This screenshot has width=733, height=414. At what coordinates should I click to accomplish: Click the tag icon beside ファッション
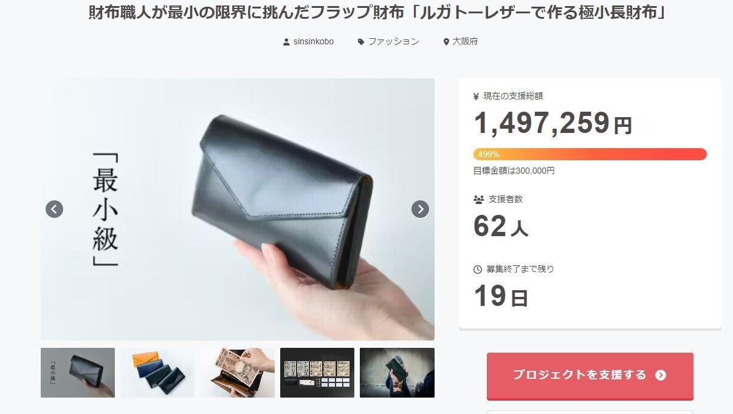click(x=361, y=42)
